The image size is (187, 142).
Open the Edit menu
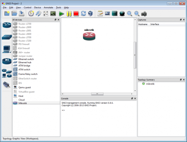tap(11, 8)
